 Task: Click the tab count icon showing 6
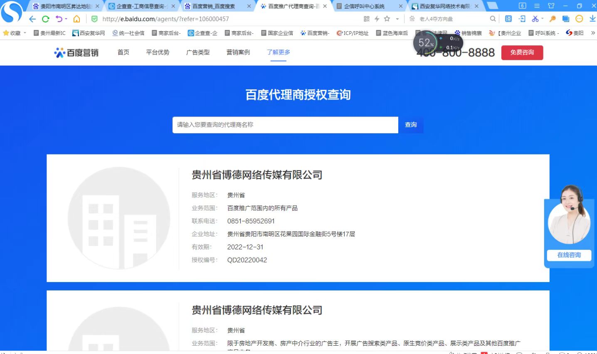[523, 6]
